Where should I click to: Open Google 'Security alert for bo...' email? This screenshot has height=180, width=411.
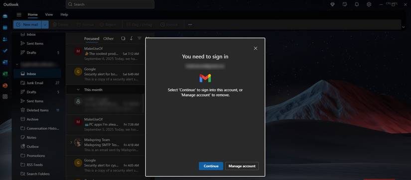pos(105,74)
